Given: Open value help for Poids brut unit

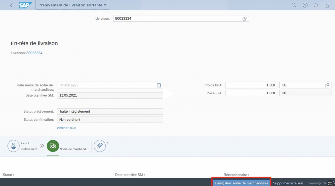Looking at the screenshot, I should coord(327,85).
